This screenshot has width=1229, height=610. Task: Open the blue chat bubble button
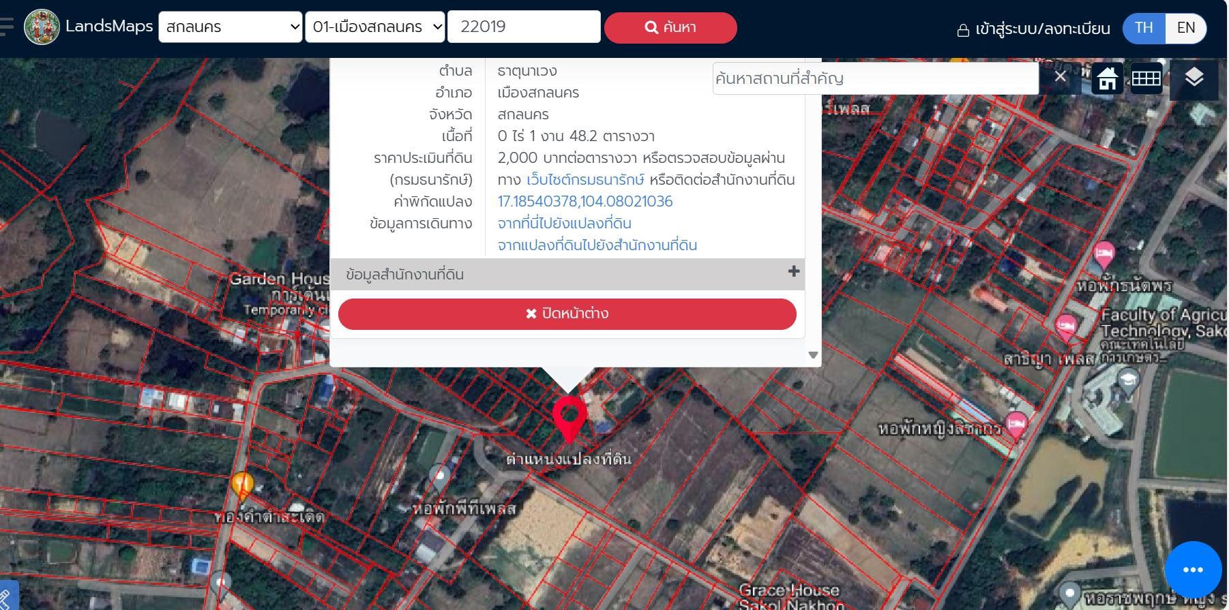(1193, 570)
